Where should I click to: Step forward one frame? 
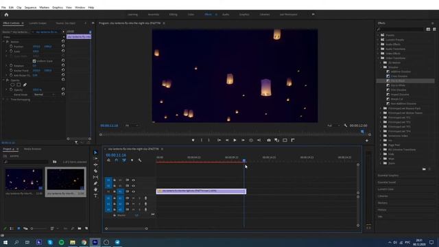pos(243,140)
